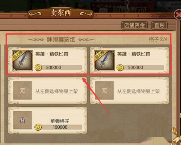Click the second 英雄·精铁匕首 item name
Image resolution: width=181 pixels, height=145 pixels.
(x=134, y=54)
